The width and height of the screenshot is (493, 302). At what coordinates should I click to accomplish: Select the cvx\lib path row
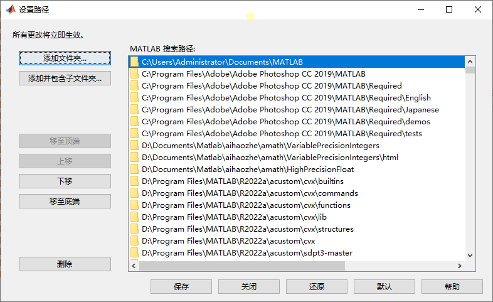click(x=297, y=217)
